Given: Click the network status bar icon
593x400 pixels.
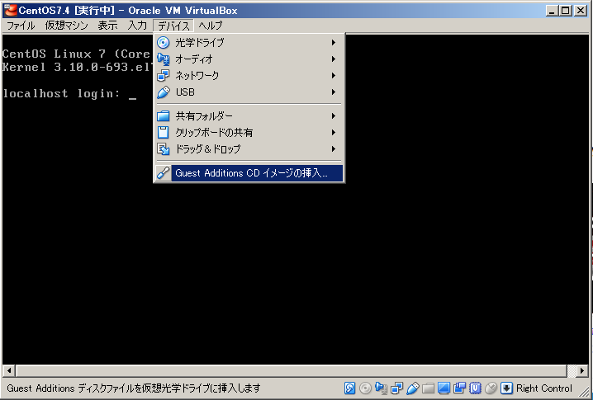Looking at the screenshot, I should tap(396, 388).
